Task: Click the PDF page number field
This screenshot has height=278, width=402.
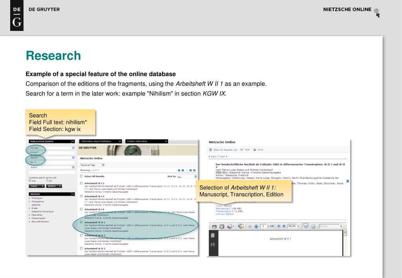Action: 263,226
